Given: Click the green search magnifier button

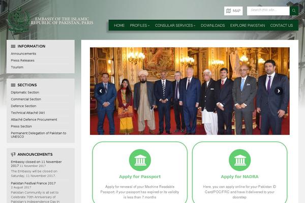Looking at the screenshot, I should [294, 11].
